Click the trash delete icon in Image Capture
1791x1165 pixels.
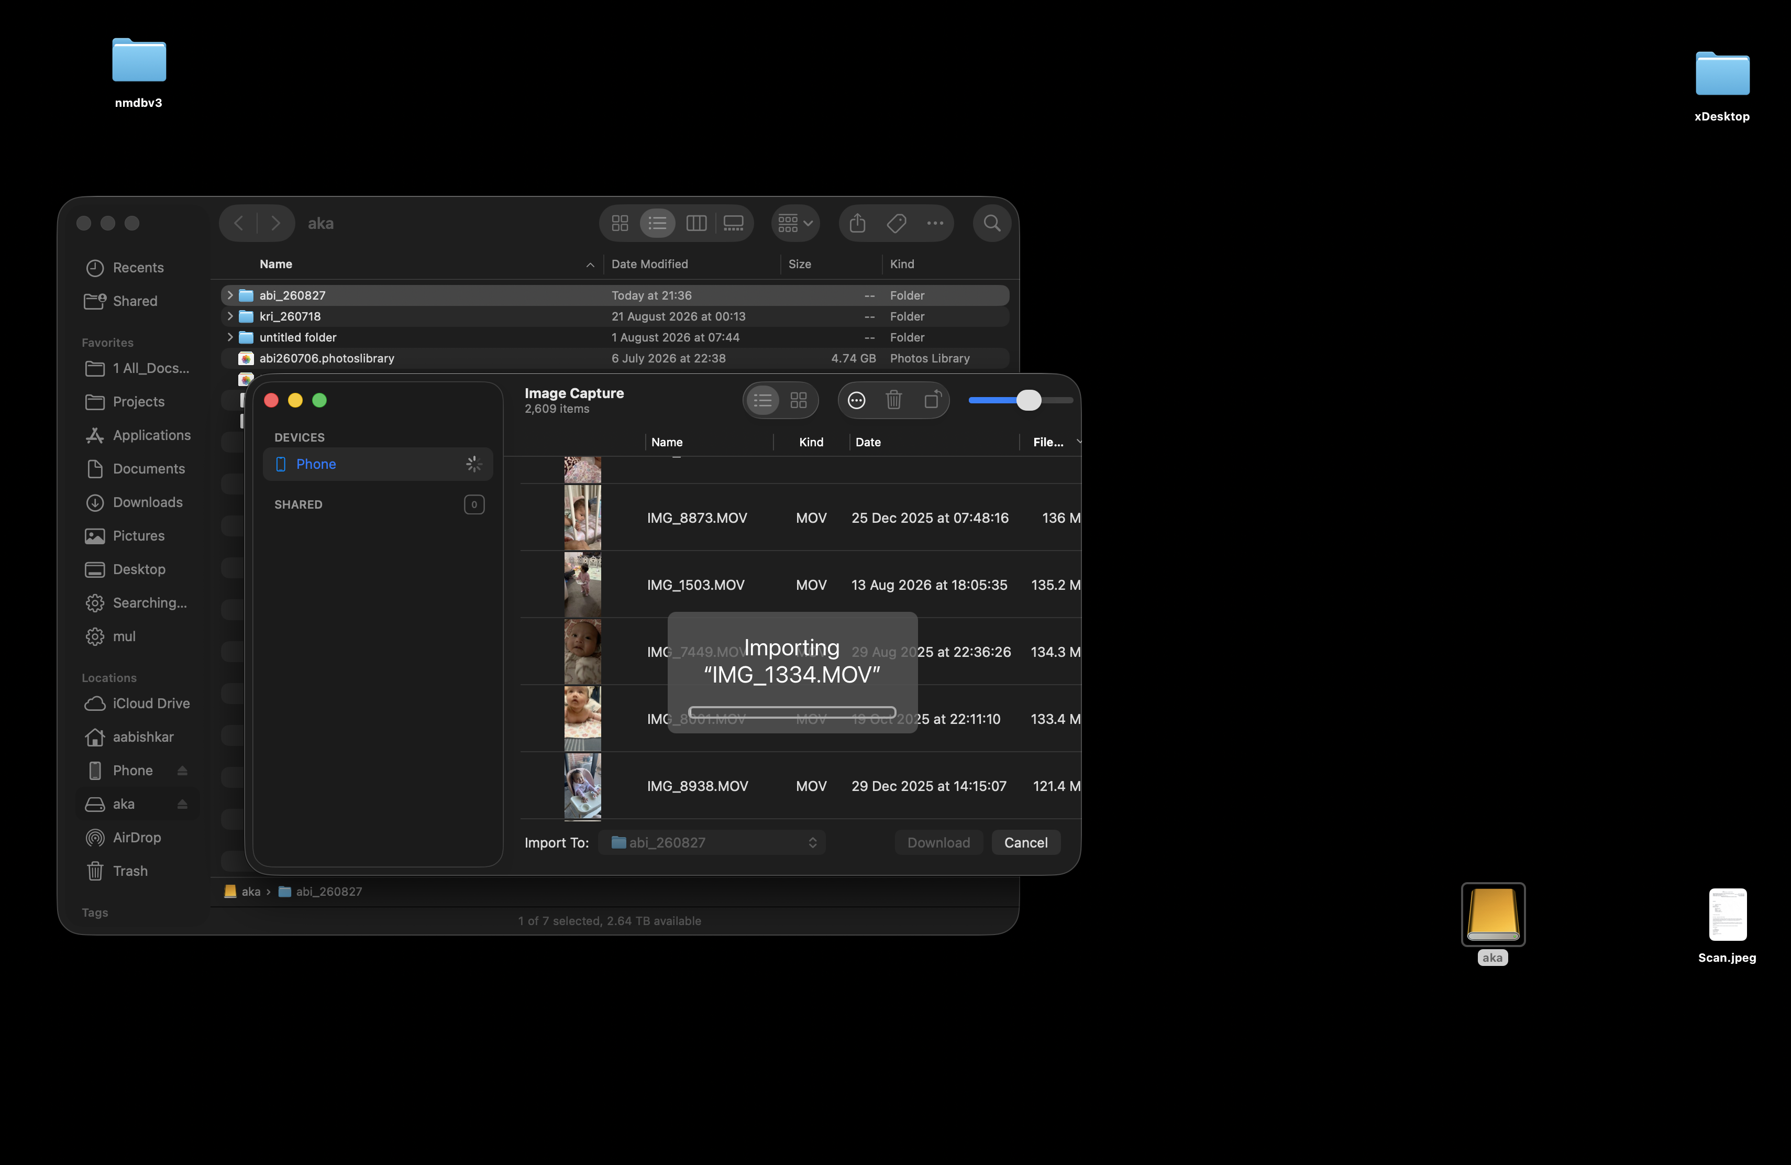click(893, 400)
